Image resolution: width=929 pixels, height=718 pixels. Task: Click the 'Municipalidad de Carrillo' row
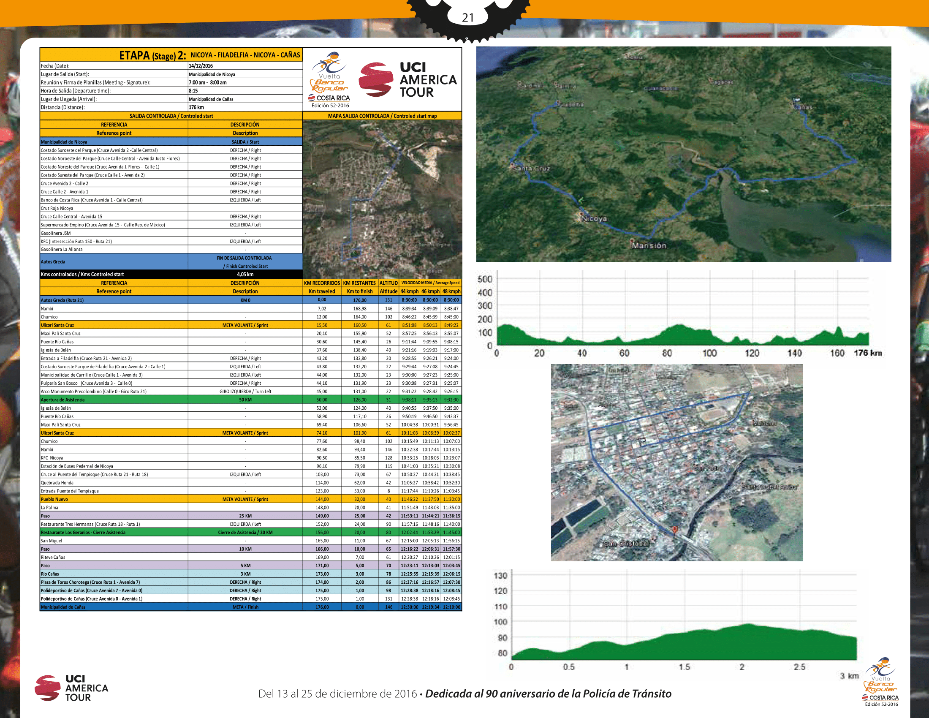(251, 375)
